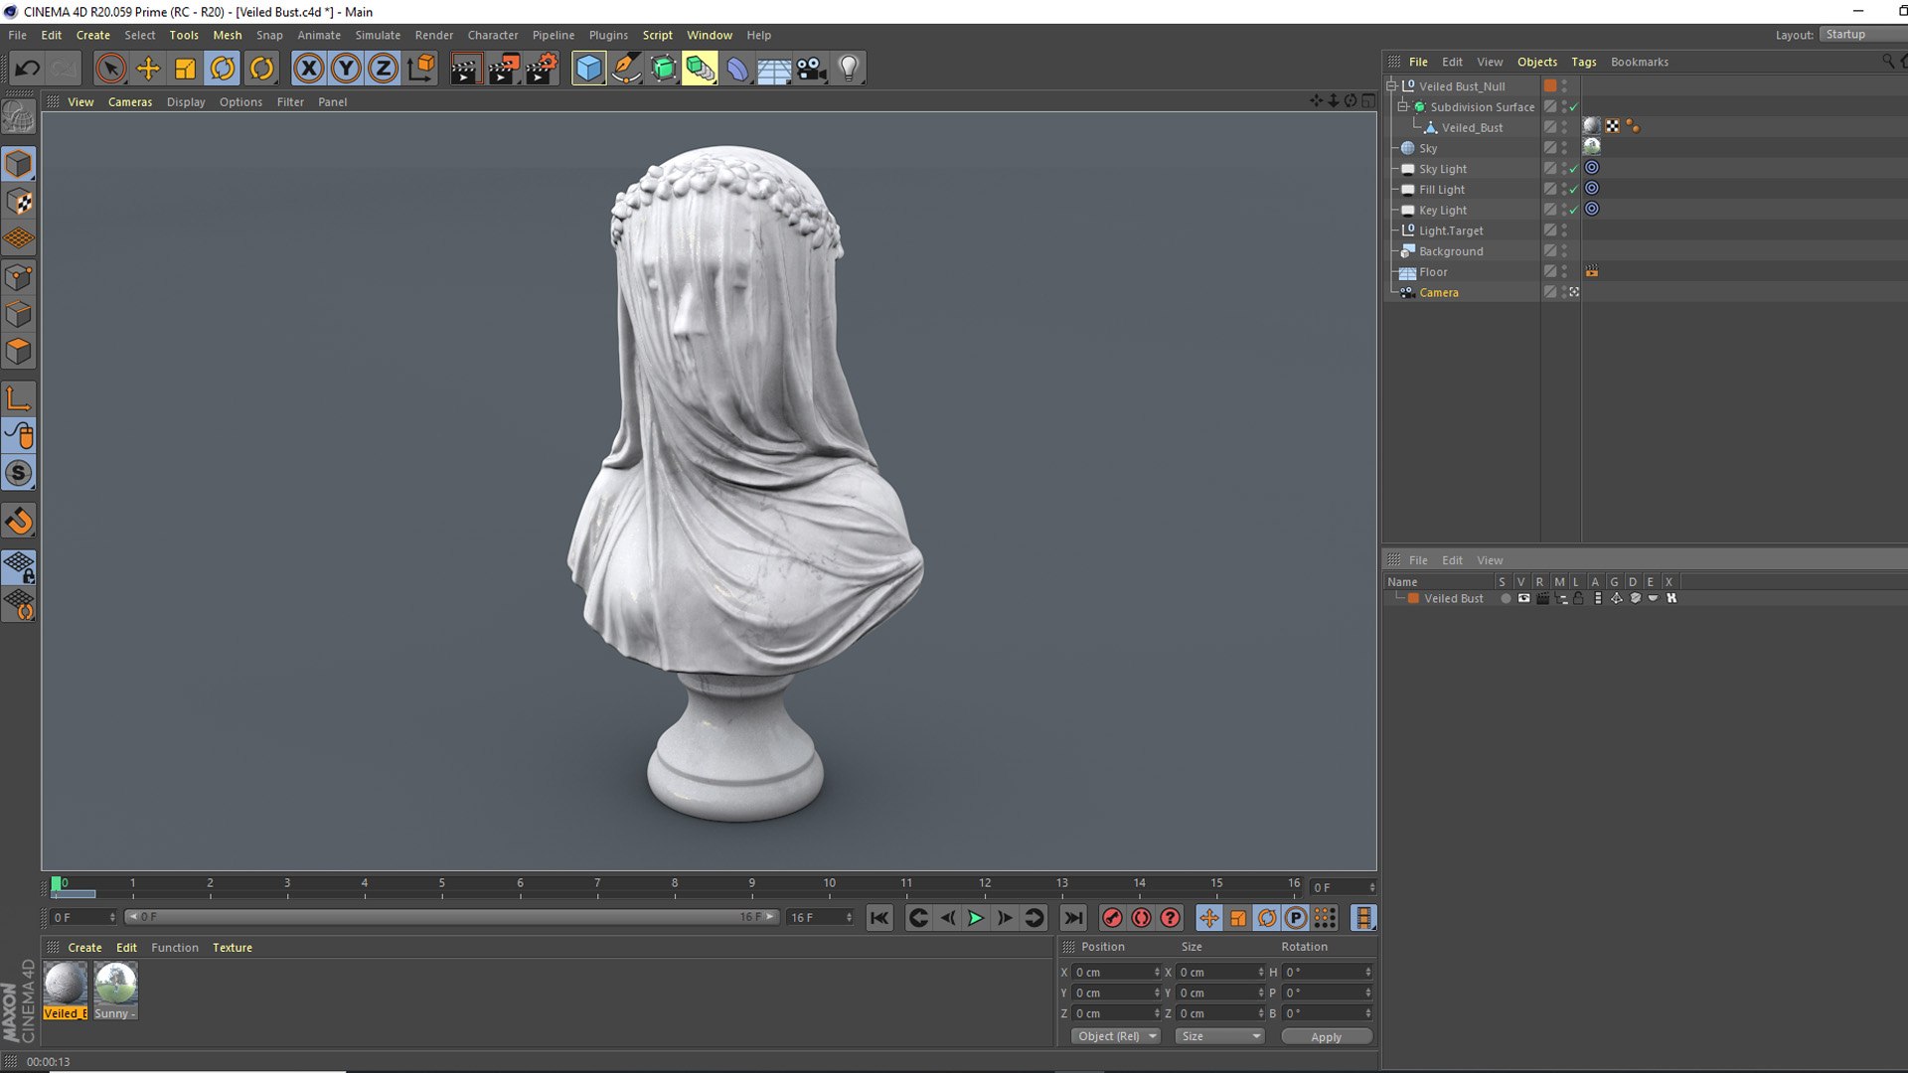
Task: Click Render View clapperboard icon
Action: [x=465, y=69]
